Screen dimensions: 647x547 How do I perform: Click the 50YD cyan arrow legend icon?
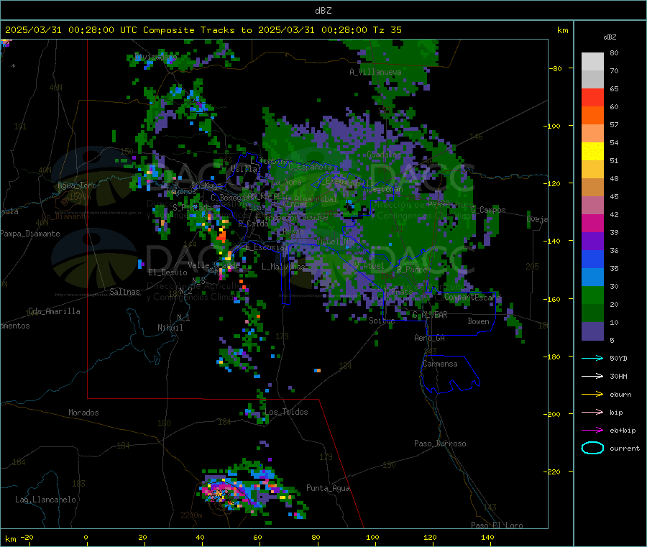coord(592,358)
